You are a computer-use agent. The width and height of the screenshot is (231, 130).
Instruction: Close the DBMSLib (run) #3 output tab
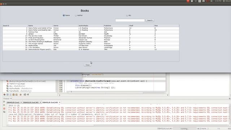pyautogui.click(x=60, y=103)
